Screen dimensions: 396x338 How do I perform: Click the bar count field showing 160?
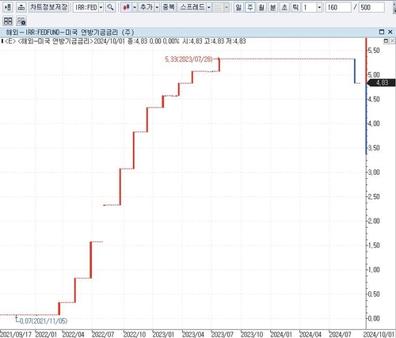[338, 7]
